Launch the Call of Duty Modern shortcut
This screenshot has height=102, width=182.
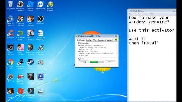point(20,33)
